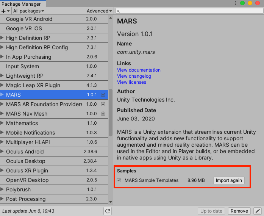264x216 pixels.
Task: Select Mathematics package row
Action: point(54,123)
